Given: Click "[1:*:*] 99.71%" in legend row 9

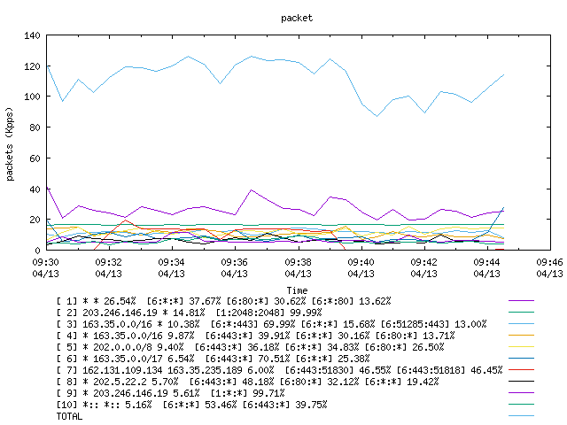Looking at the screenshot, I should [248, 393].
